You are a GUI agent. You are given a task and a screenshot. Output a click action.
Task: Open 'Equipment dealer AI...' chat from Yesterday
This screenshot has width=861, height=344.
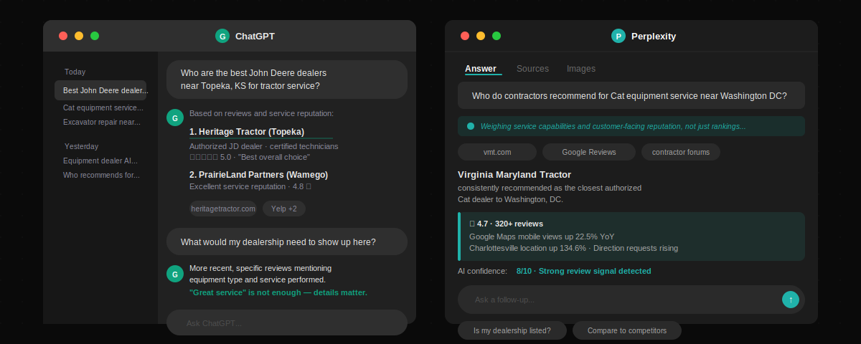point(100,161)
